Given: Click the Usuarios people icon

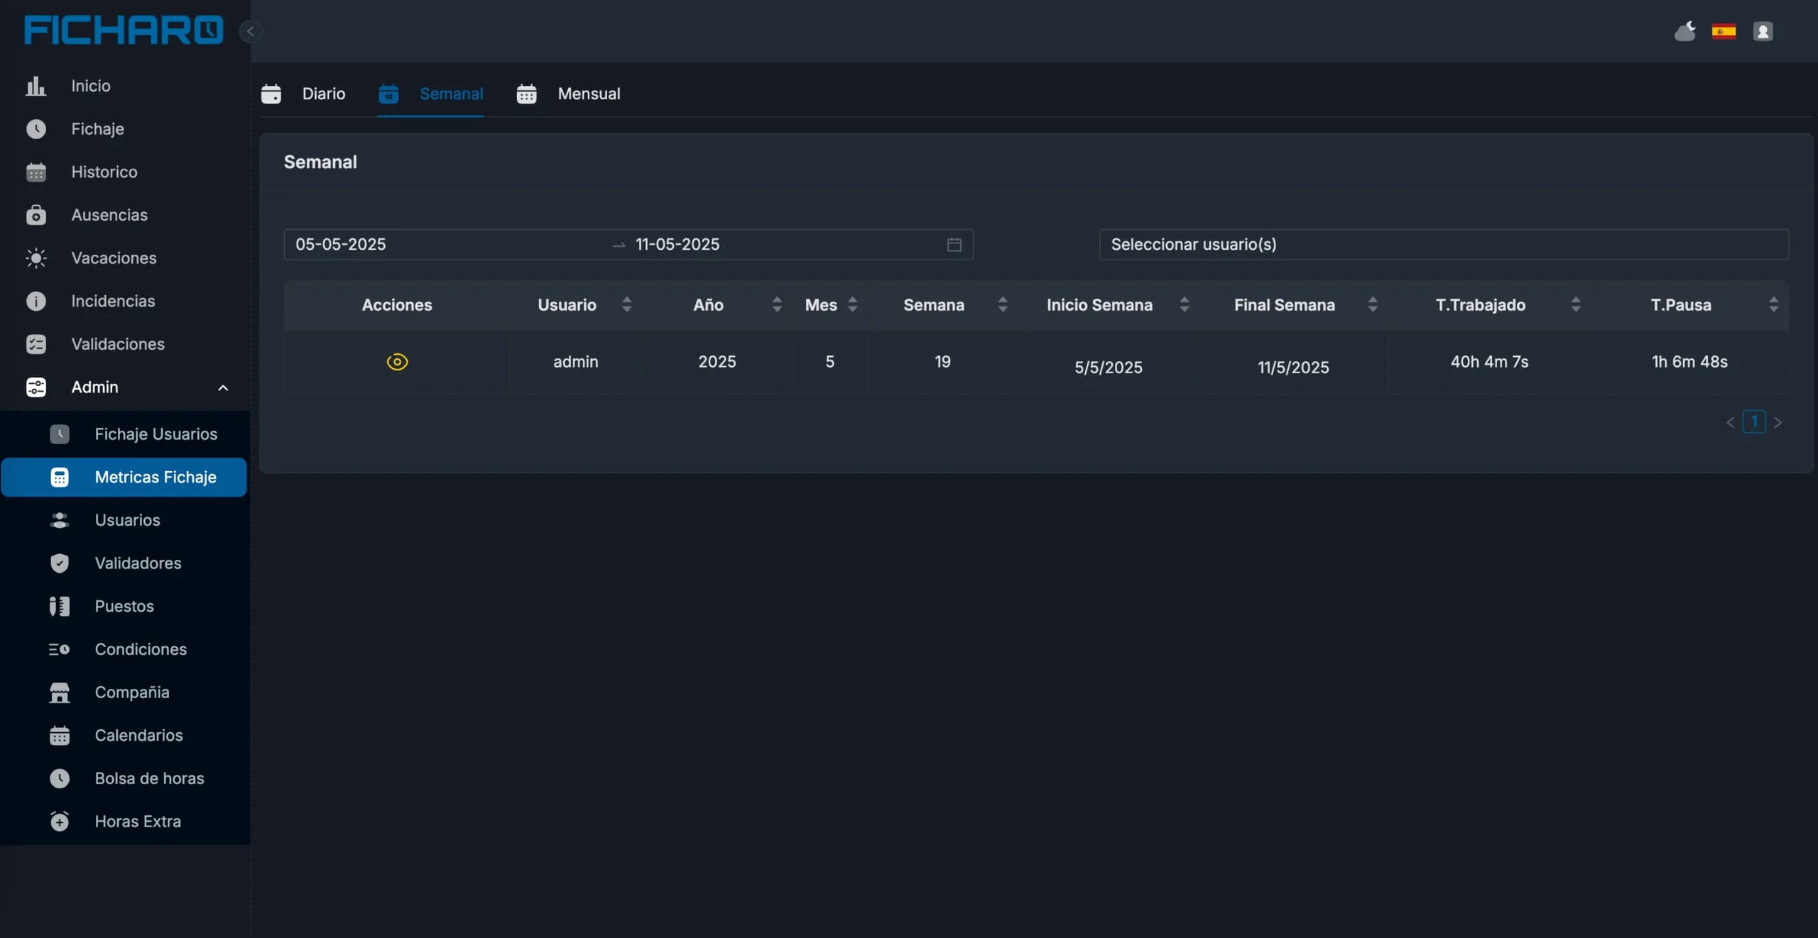Looking at the screenshot, I should (x=60, y=520).
